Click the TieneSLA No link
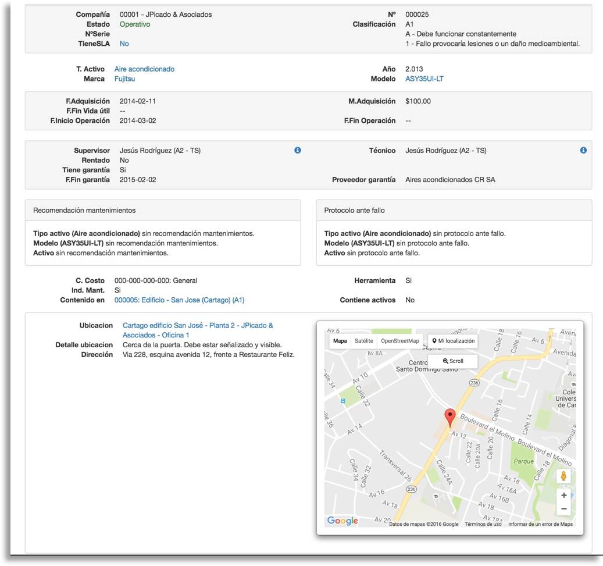 pos(124,44)
